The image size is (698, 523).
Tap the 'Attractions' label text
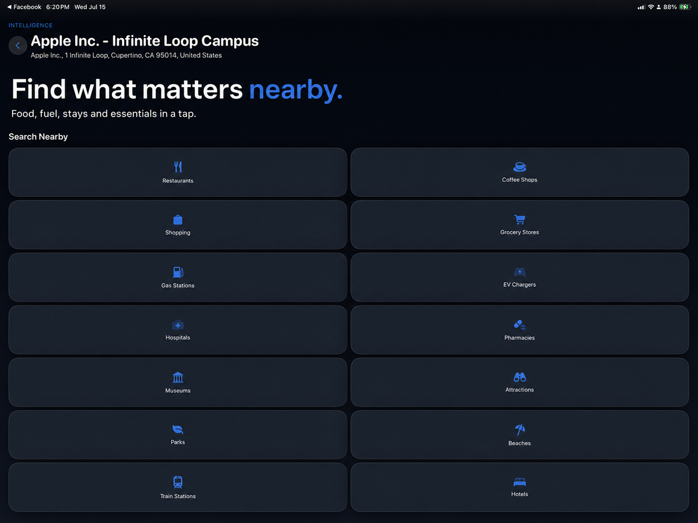coord(519,390)
